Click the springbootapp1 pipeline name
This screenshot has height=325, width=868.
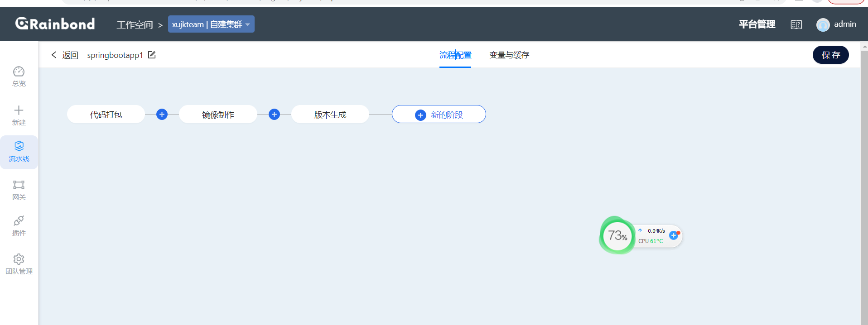[115, 55]
